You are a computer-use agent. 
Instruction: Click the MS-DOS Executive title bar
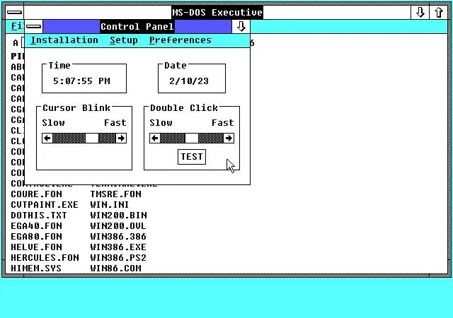tap(217, 13)
